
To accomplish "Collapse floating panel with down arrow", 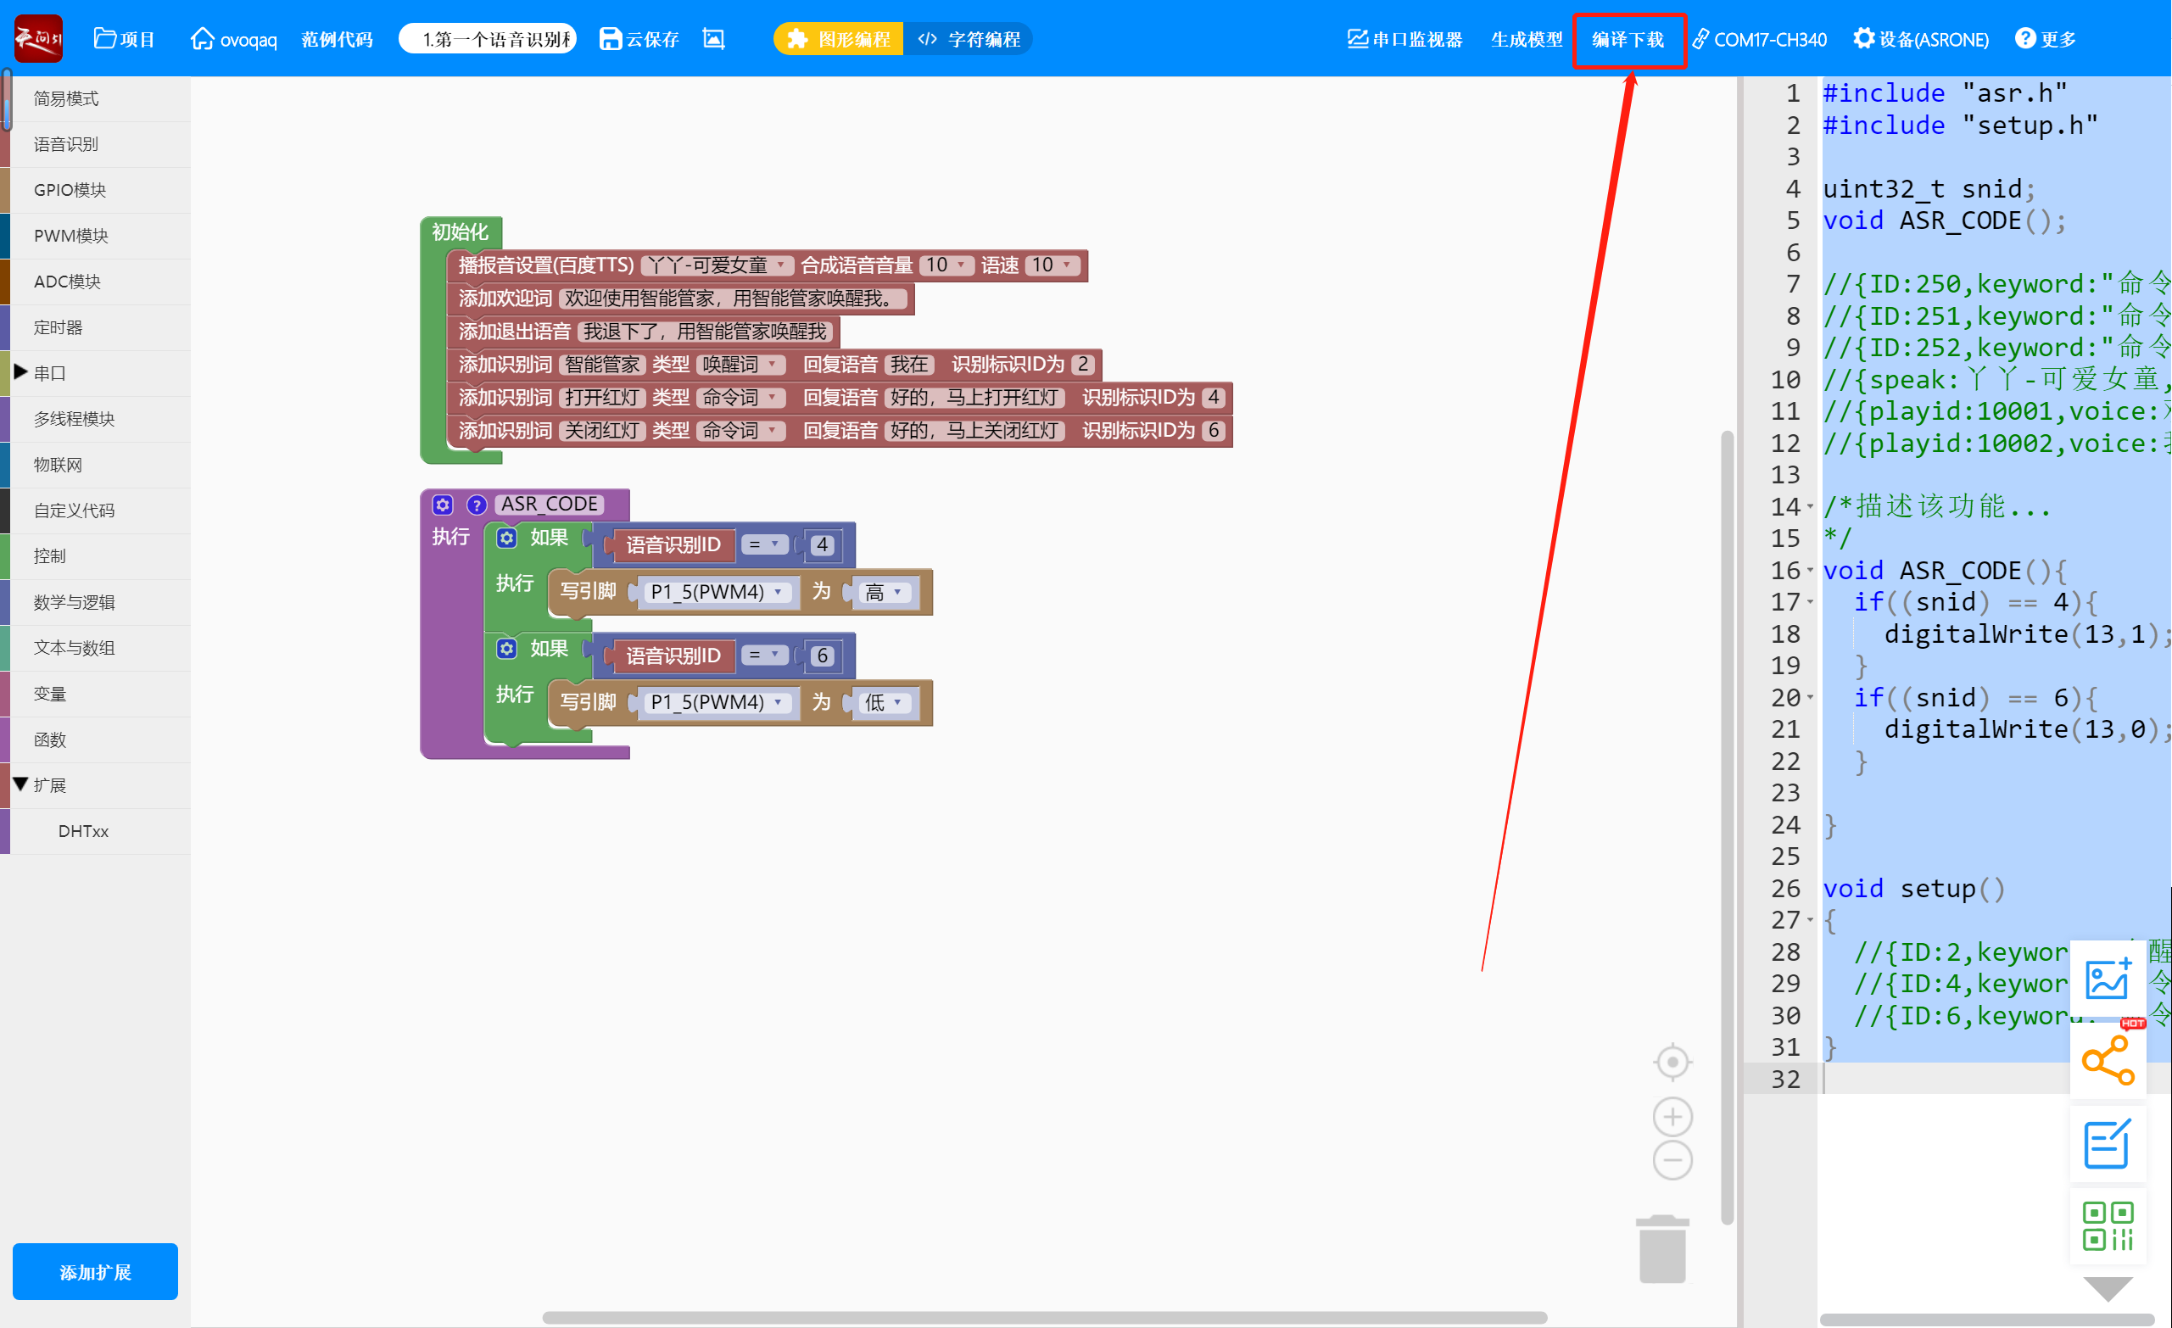I will (2108, 1288).
